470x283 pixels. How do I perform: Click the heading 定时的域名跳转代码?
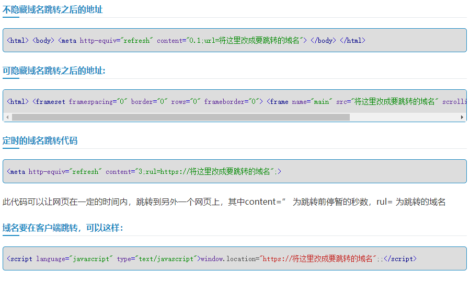point(40,140)
